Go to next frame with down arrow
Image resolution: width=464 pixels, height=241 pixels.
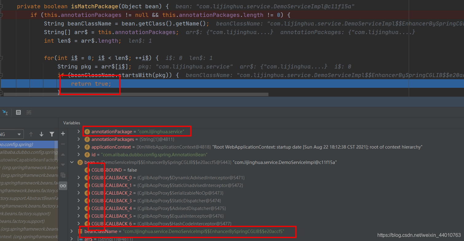(41, 134)
